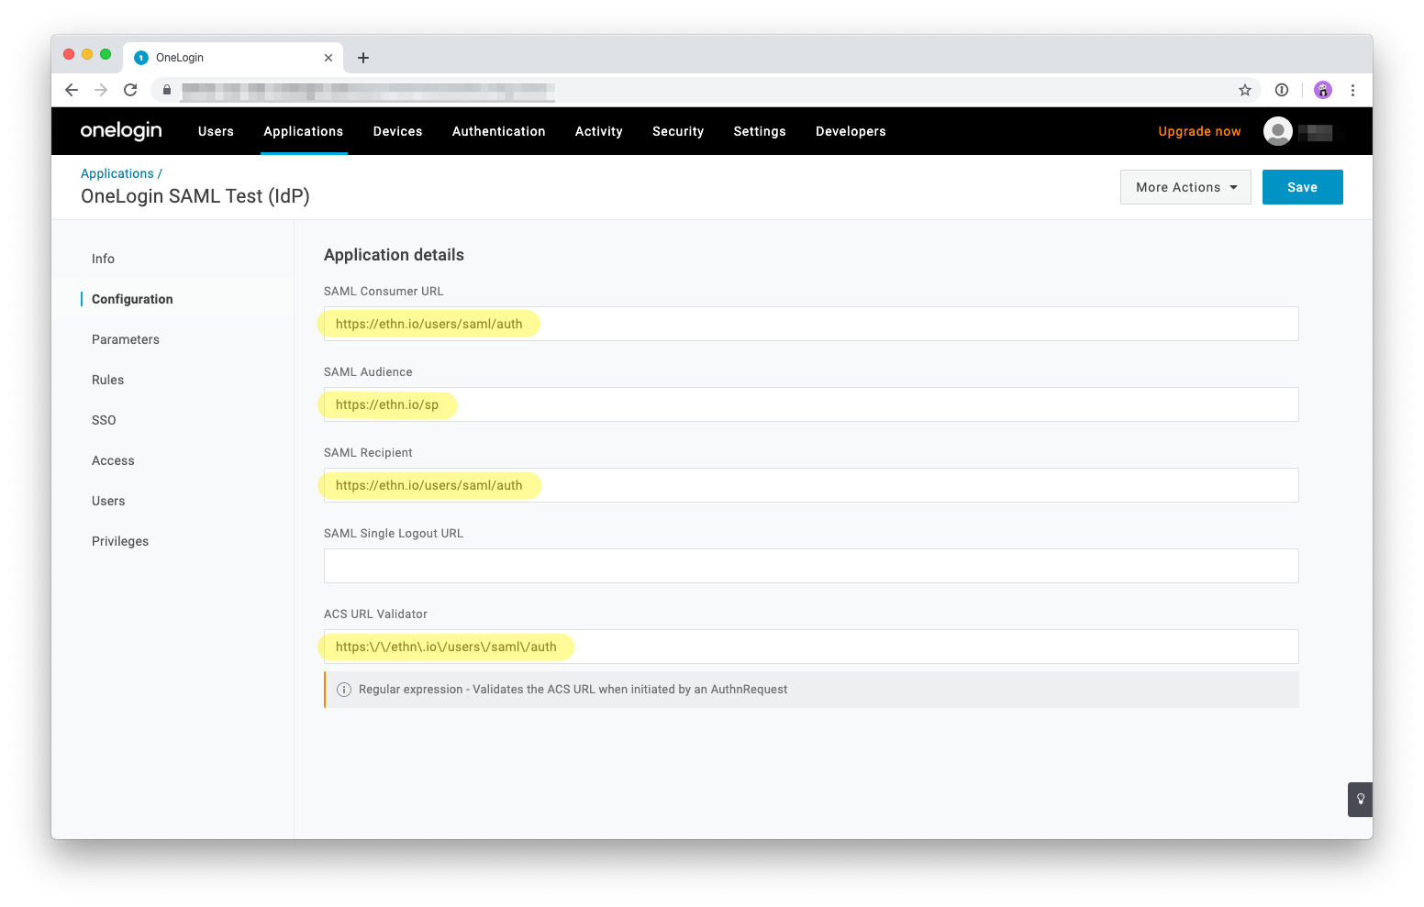Focus the SAML Consumer URL field

pos(811,324)
